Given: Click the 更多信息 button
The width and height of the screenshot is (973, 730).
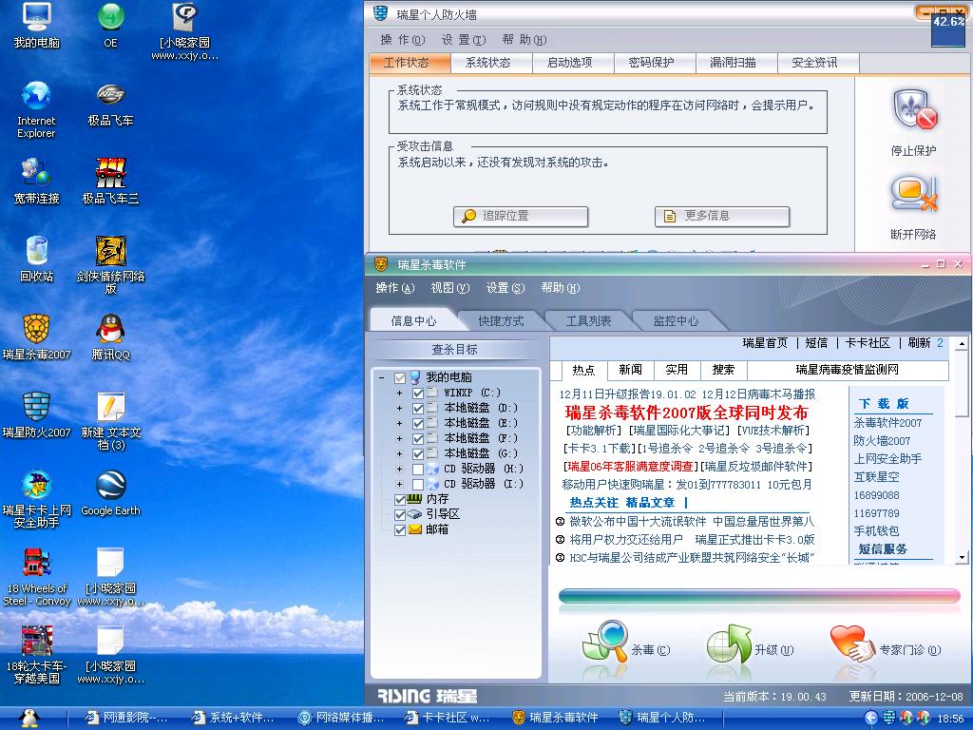Looking at the screenshot, I should (x=722, y=216).
